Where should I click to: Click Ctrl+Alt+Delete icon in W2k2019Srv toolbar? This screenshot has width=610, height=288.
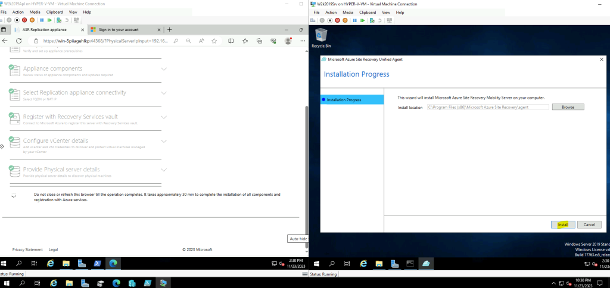313,20
